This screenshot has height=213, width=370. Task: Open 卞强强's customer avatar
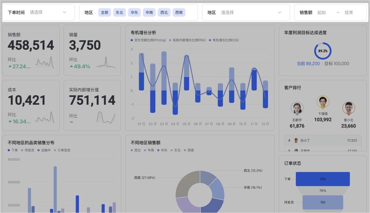[x=323, y=102]
